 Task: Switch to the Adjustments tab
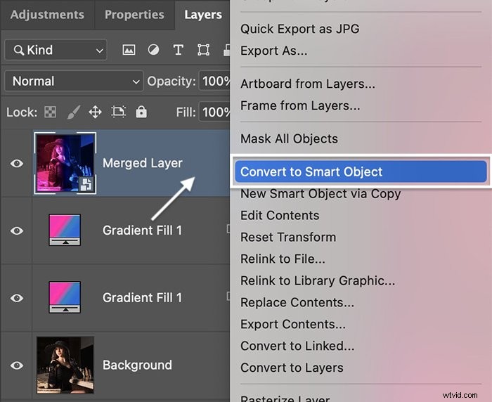pyautogui.click(x=47, y=15)
